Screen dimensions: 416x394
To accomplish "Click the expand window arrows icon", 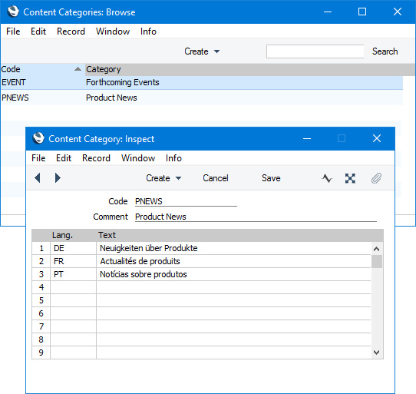I will (350, 178).
